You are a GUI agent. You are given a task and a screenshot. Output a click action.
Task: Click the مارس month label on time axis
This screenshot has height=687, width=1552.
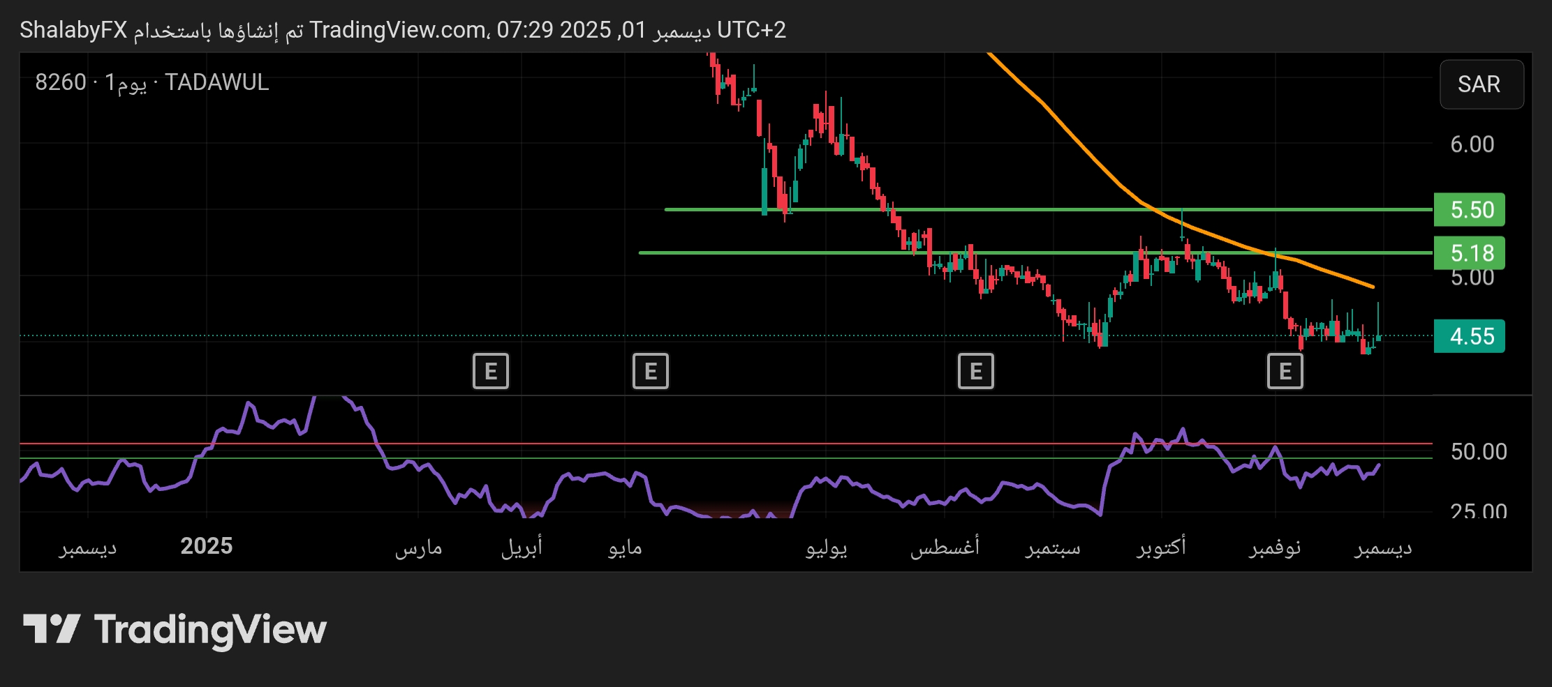point(418,548)
